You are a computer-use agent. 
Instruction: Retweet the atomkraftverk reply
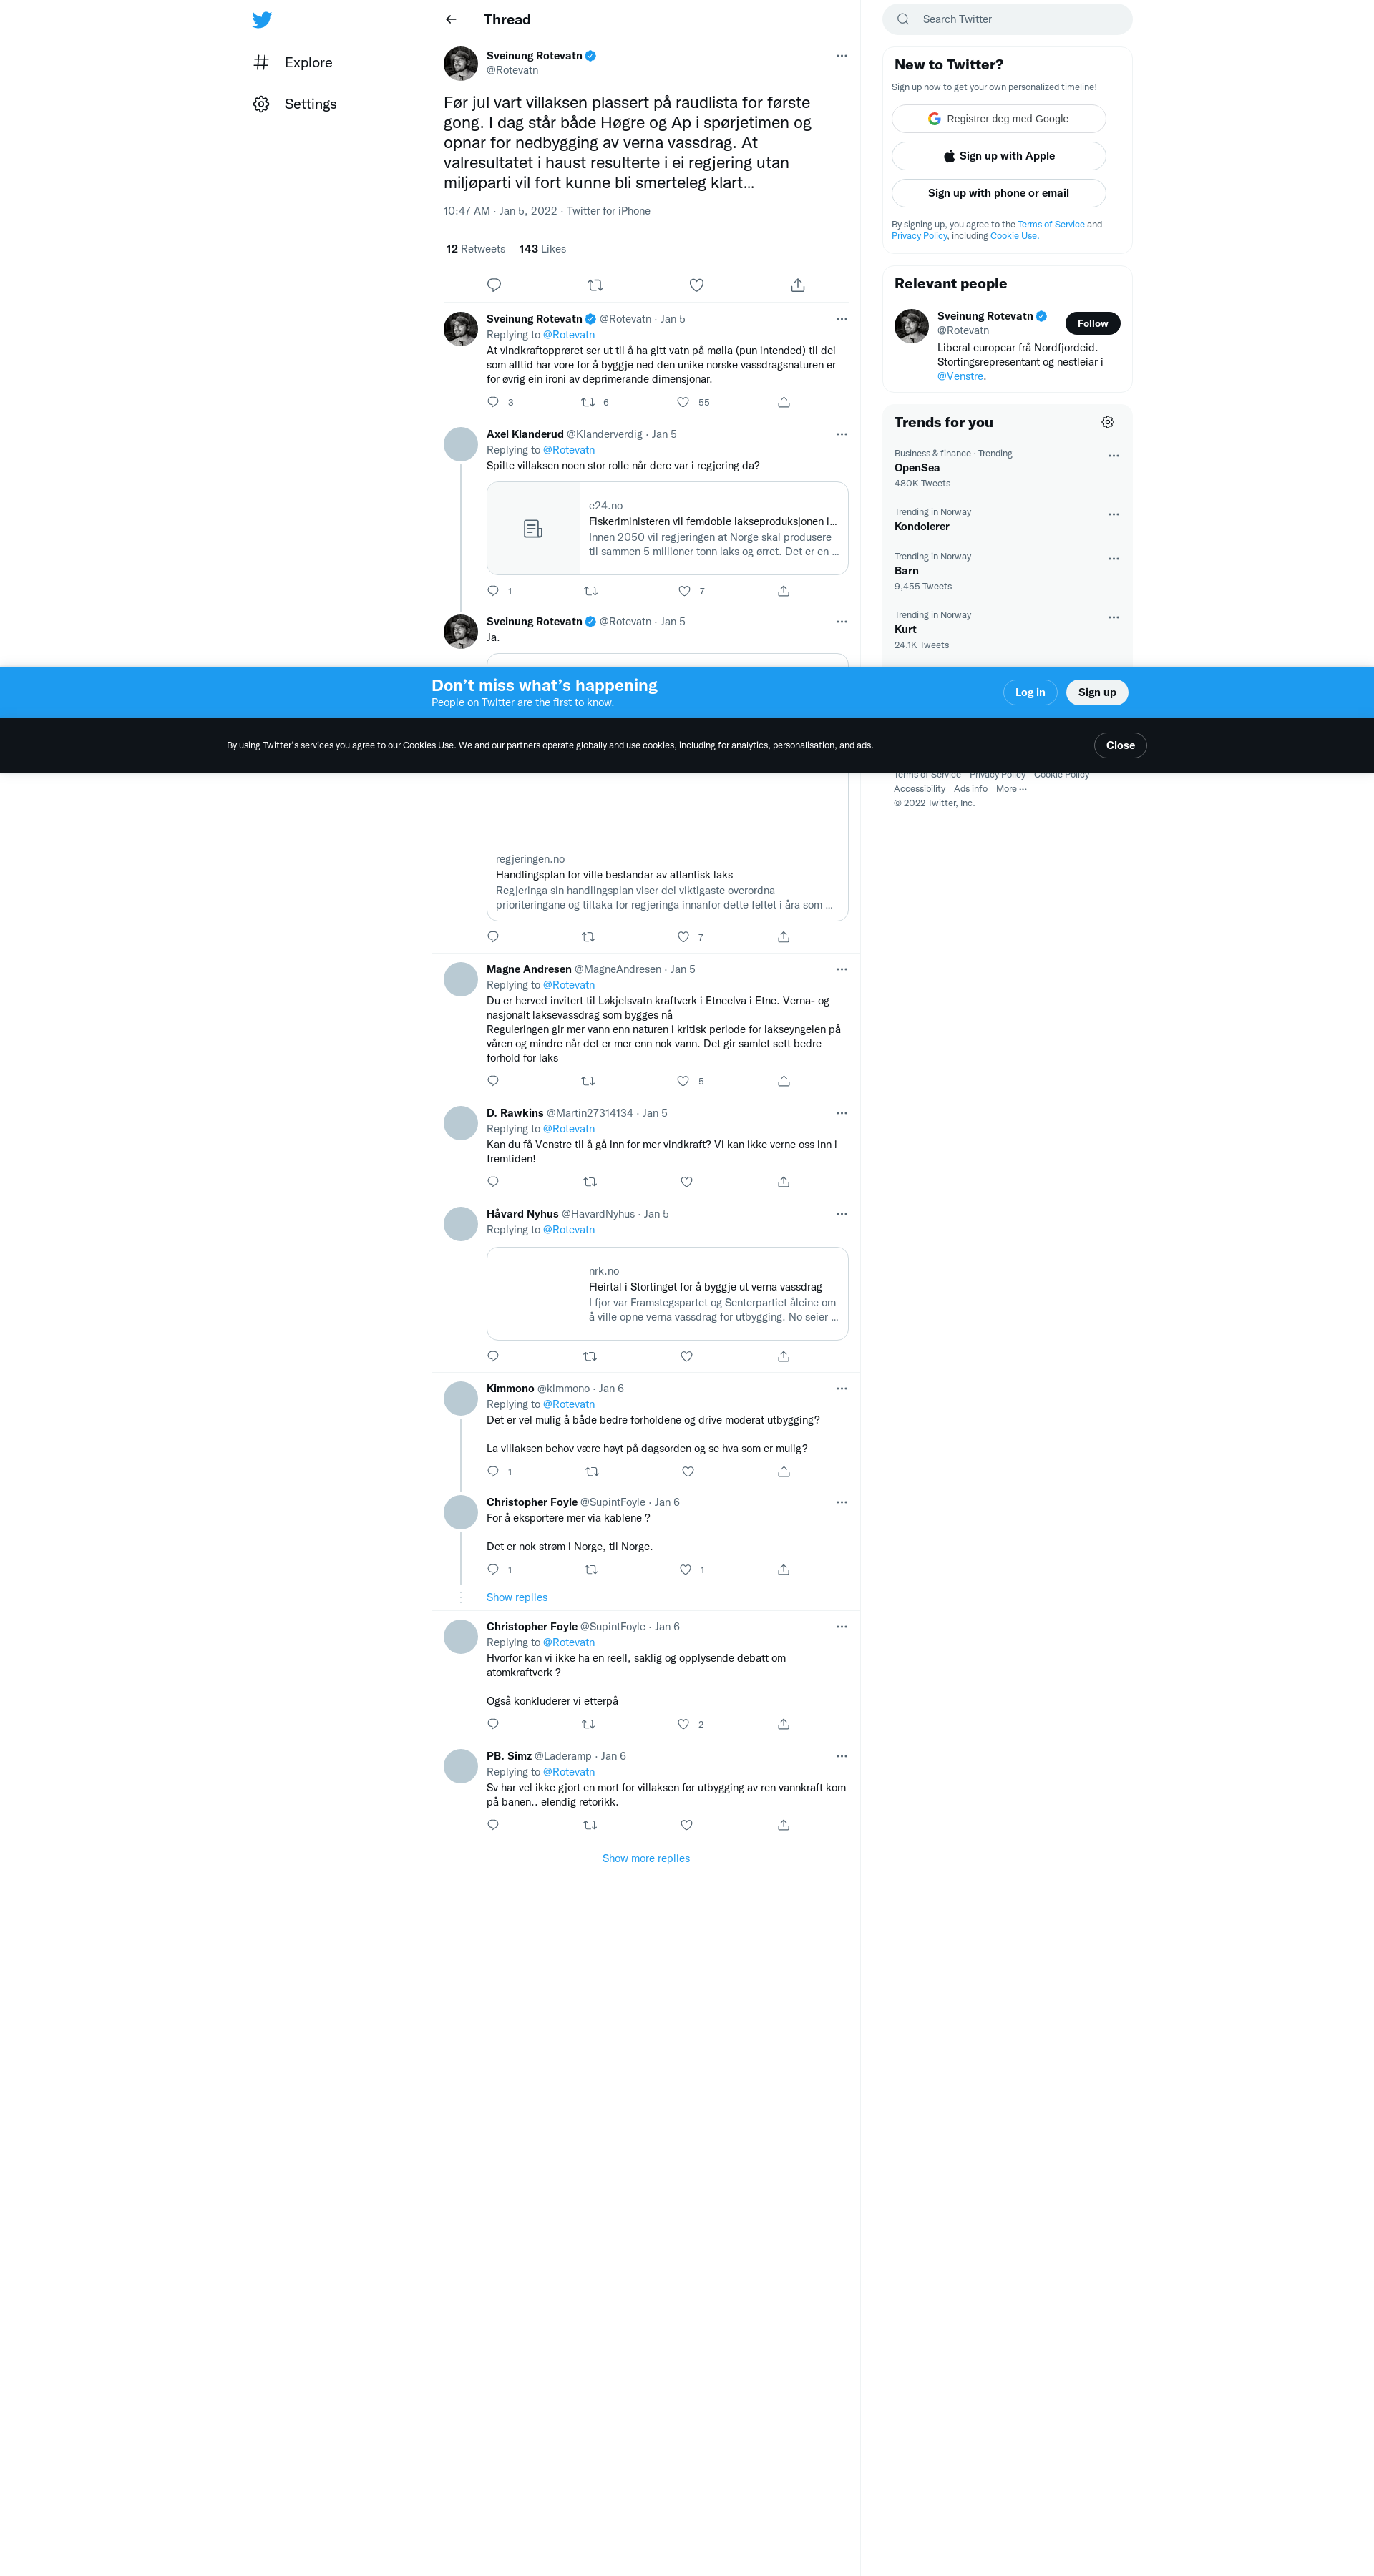[588, 1724]
